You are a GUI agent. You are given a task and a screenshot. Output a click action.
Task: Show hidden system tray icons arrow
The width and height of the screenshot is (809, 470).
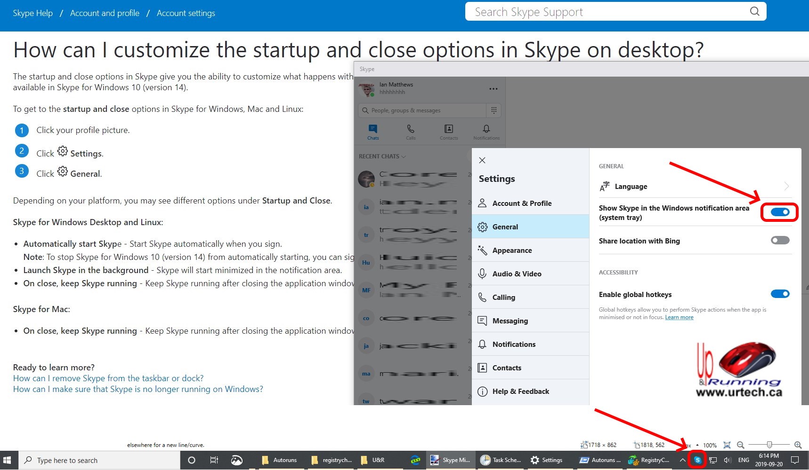682,460
